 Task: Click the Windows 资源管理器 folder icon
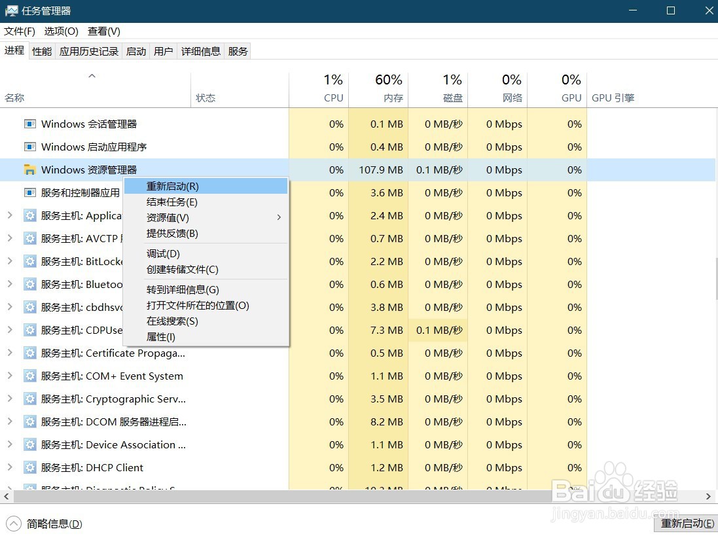point(29,170)
